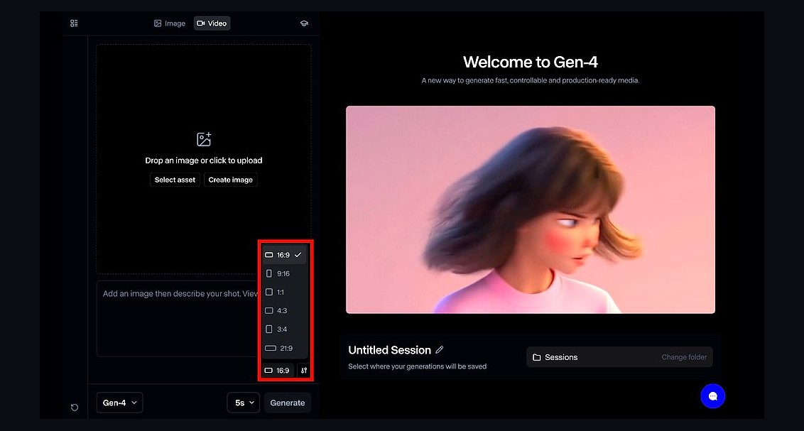This screenshot has width=804, height=431.
Task: Open the graduation cap tutorials icon
Action: click(304, 23)
